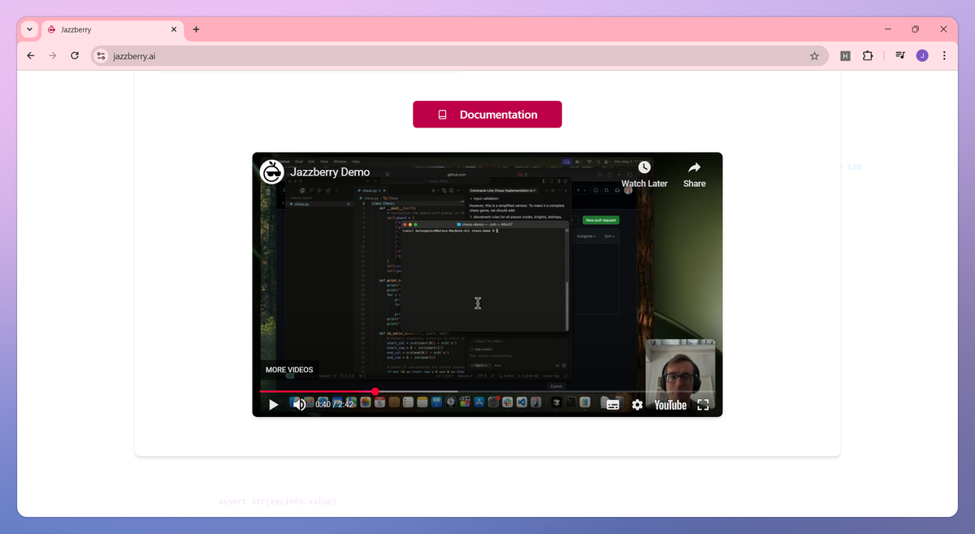Open the H extension icon
Viewport: 975px width, 534px height.
coord(845,56)
